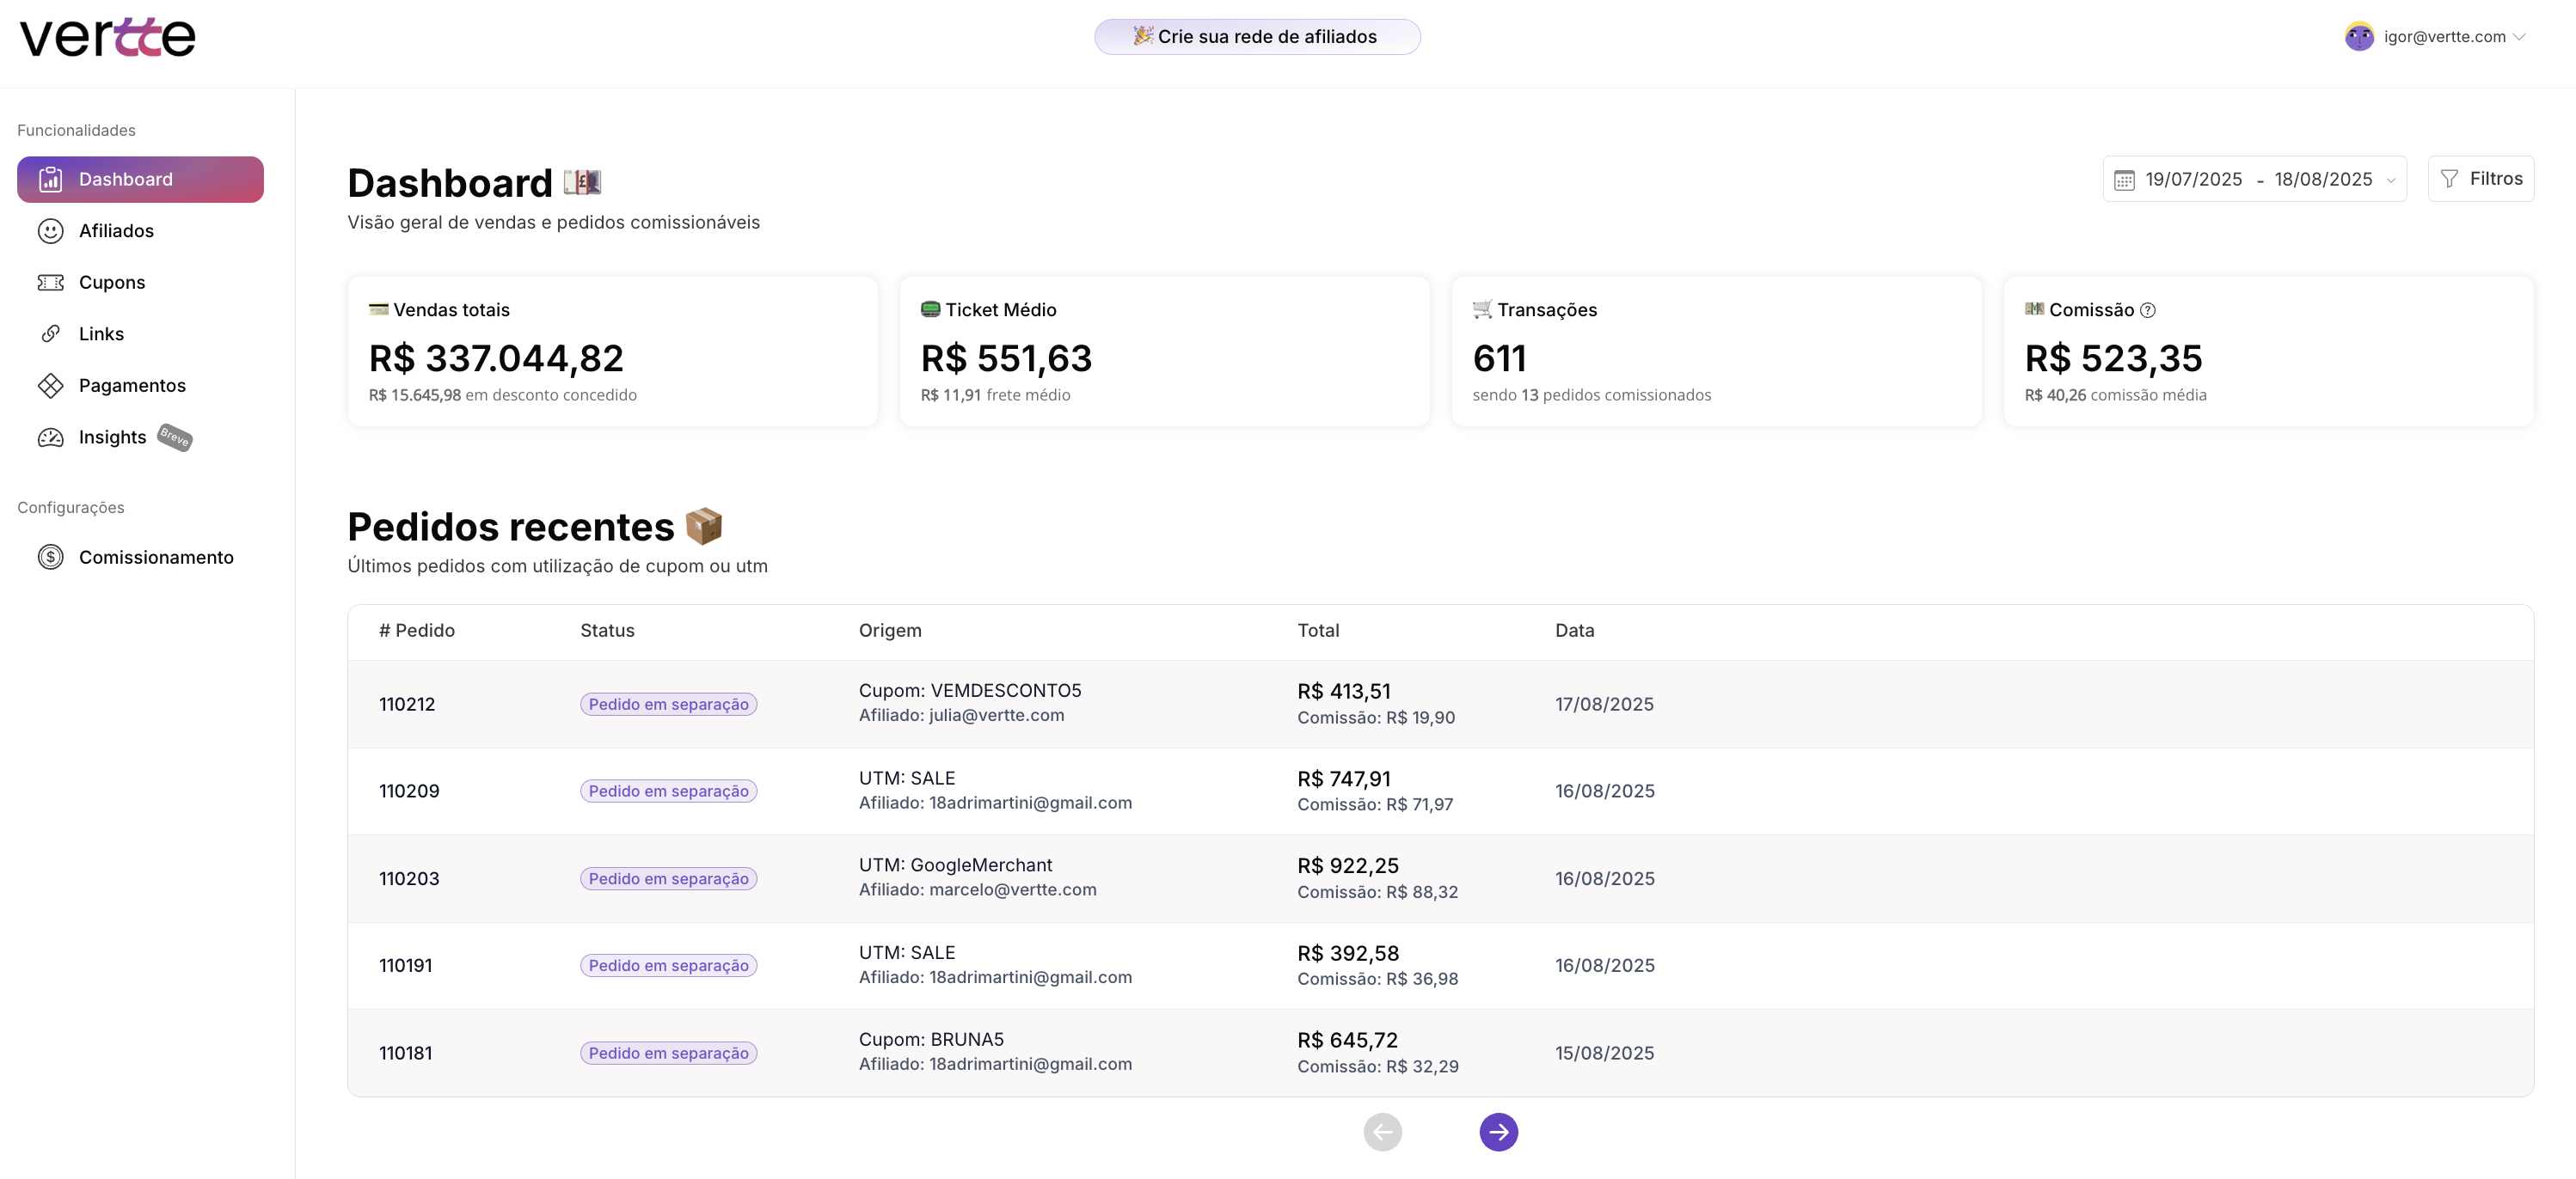Click the Links chain icon
2576x1179 pixels.
pyautogui.click(x=50, y=333)
